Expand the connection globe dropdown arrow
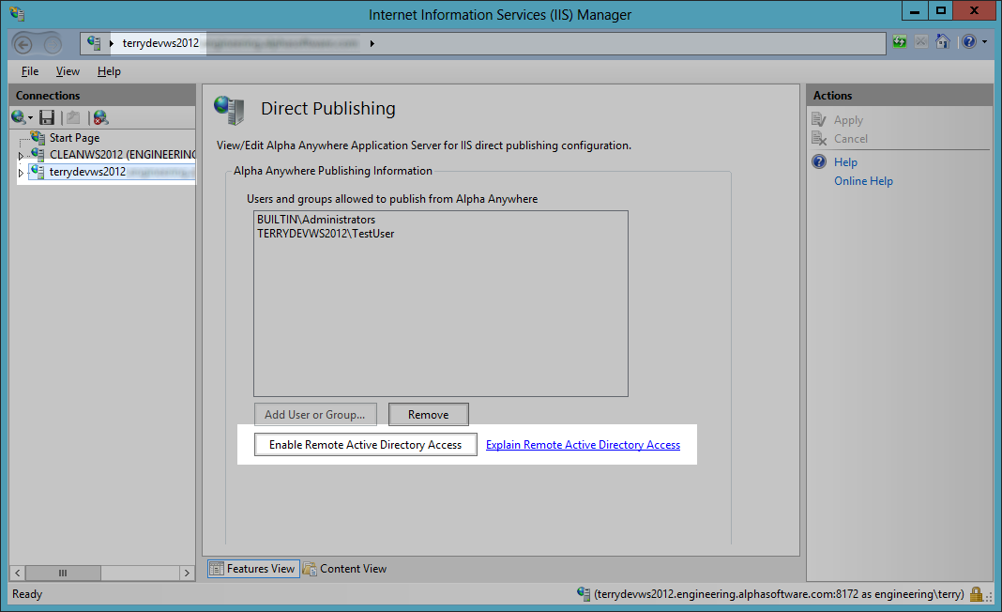1002x612 pixels. pos(30,117)
